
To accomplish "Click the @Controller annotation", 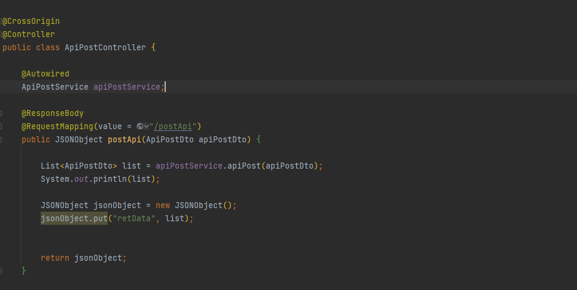I will (x=29, y=35).
